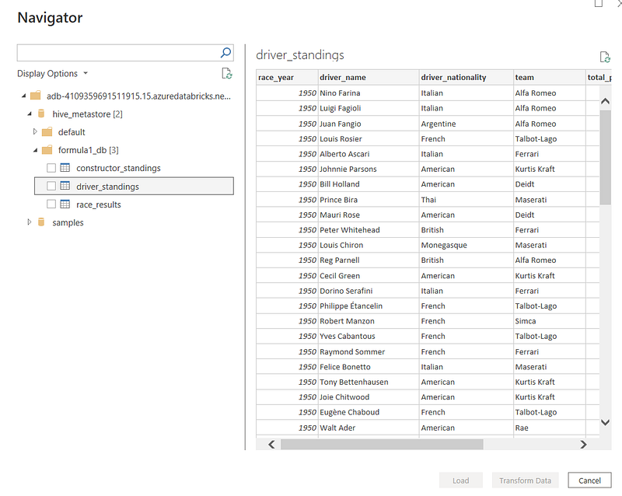This screenshot has width=622, height=496.
Task: Click the Transform Data button
Action: coord(526,480)
